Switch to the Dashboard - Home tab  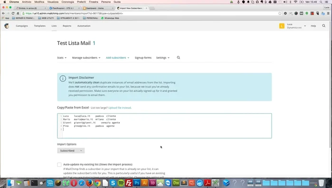(98, 8)
